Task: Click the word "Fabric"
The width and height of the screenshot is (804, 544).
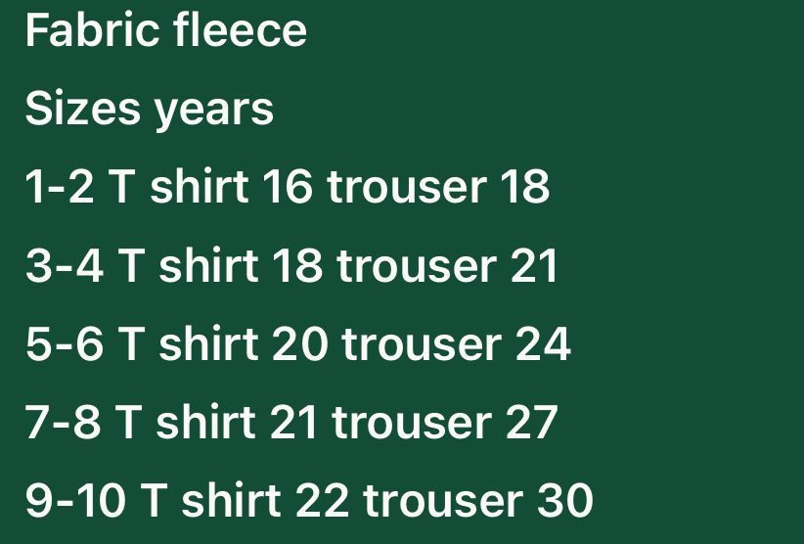Action: pos(91,30)
